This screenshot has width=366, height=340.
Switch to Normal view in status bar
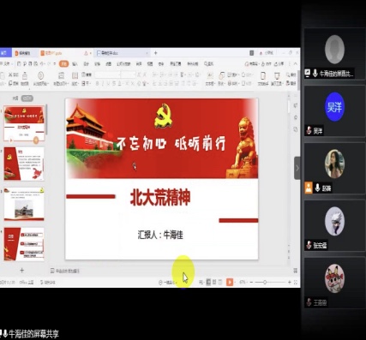pyautogui.click(x=208, y=282)
